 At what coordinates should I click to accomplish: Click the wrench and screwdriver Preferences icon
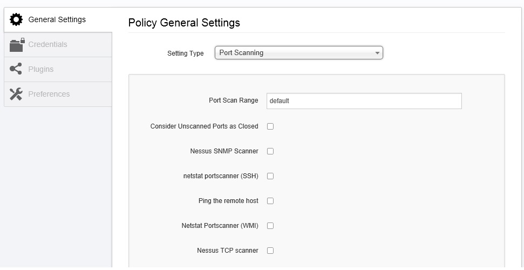point(16,94)
